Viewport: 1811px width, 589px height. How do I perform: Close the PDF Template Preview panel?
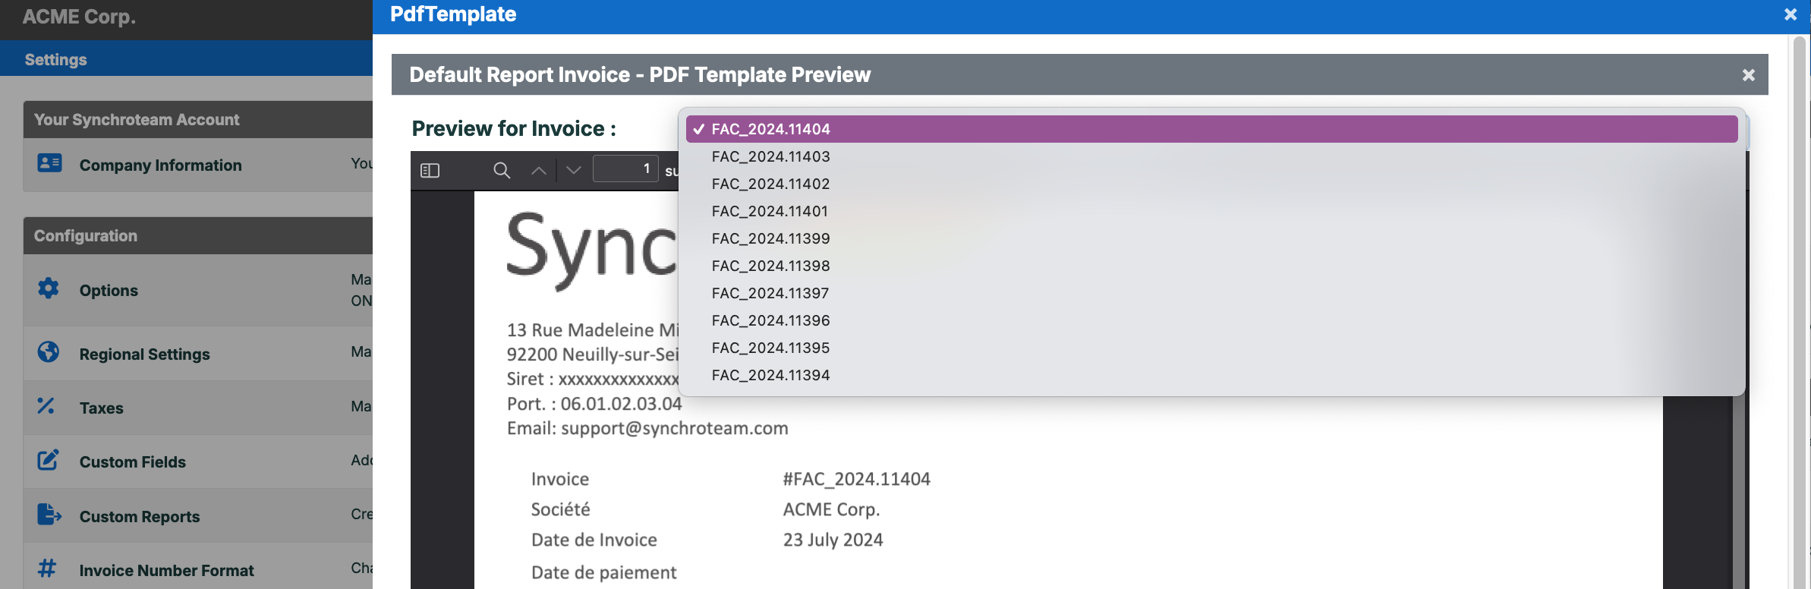coord(1749,75)
